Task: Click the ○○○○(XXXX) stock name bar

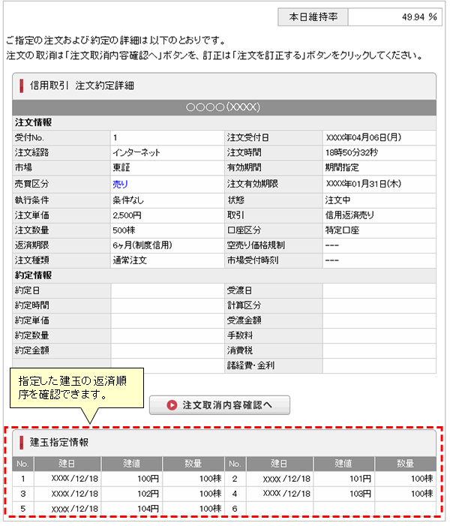Action: click(x=223, y=107)
